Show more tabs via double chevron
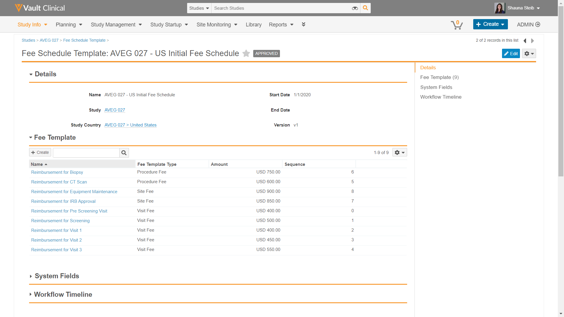Screen dimensions: 564x317 [303, 24]
